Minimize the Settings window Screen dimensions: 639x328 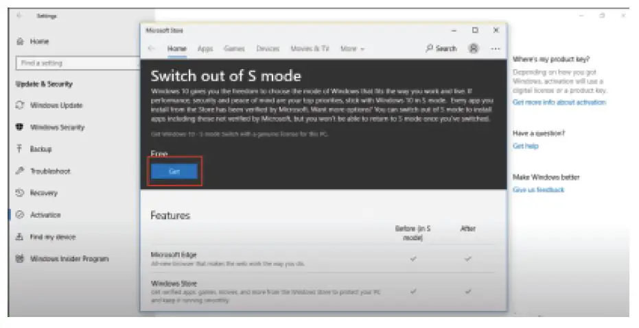click(x=581, y=16)
